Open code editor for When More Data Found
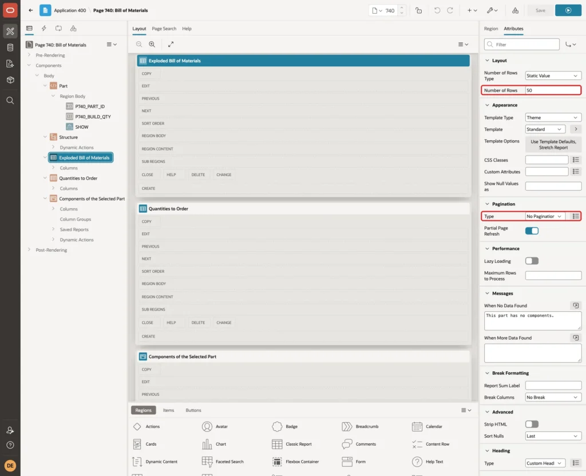The width and height of the screenshot is (586, 476). point(576,338)
